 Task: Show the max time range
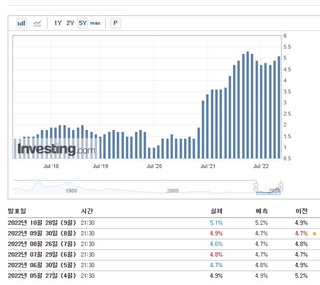[95, 23]
